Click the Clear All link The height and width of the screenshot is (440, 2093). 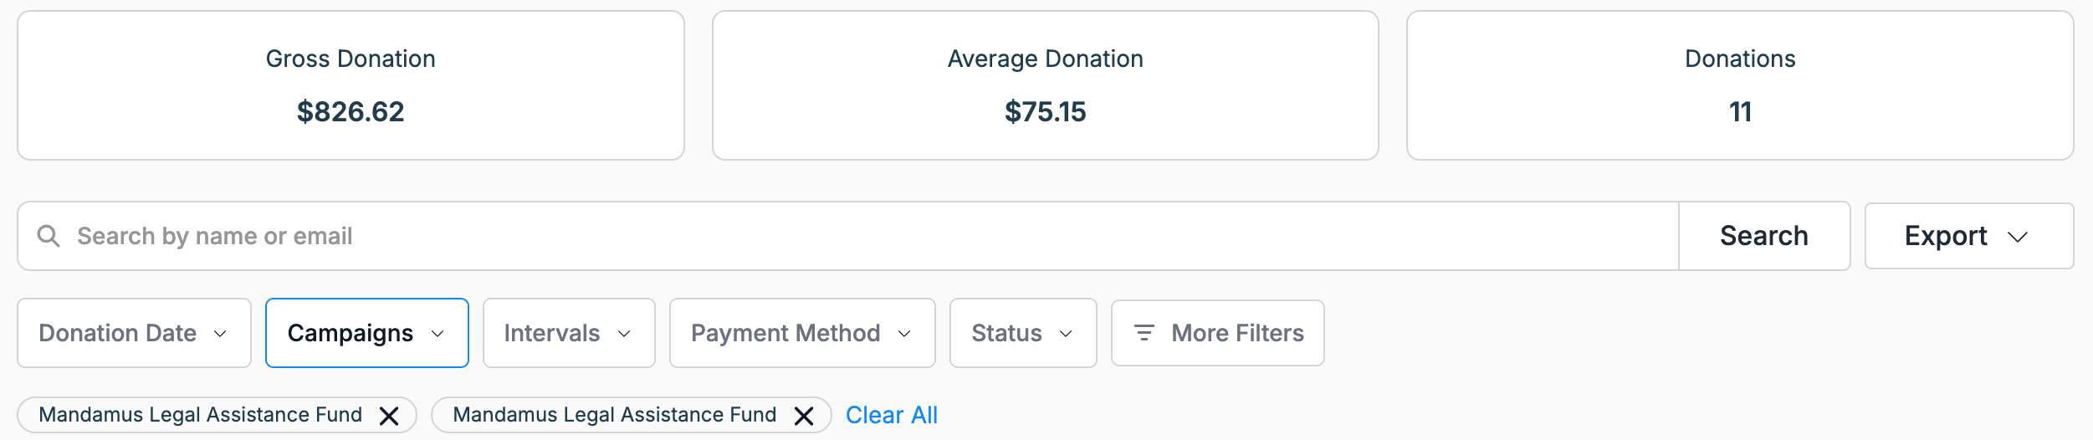(892, 415)
